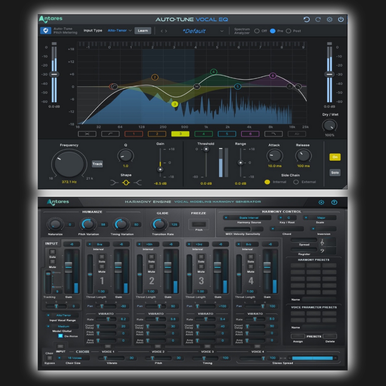Click the undo arrow in Vocal EQ
386x386 pixels.
pos(306,20)
